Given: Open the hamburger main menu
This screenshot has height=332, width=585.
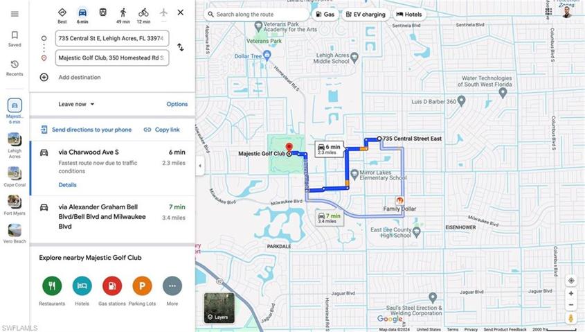Looking at the screenshot, I should coord(15,14).
